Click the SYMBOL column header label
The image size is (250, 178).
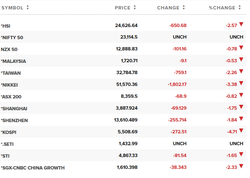(12, 8)
